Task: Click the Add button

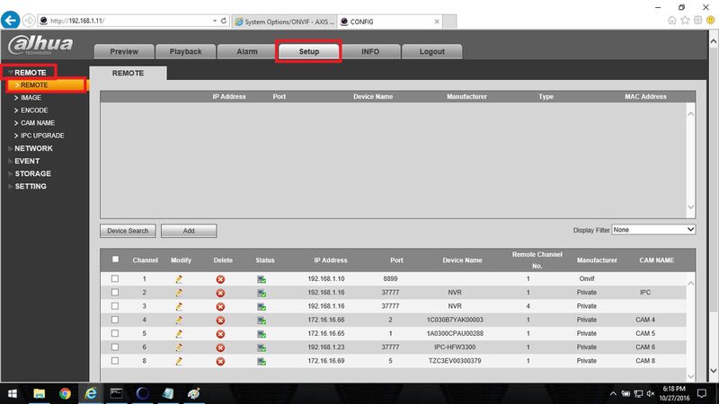Action: 189,231
